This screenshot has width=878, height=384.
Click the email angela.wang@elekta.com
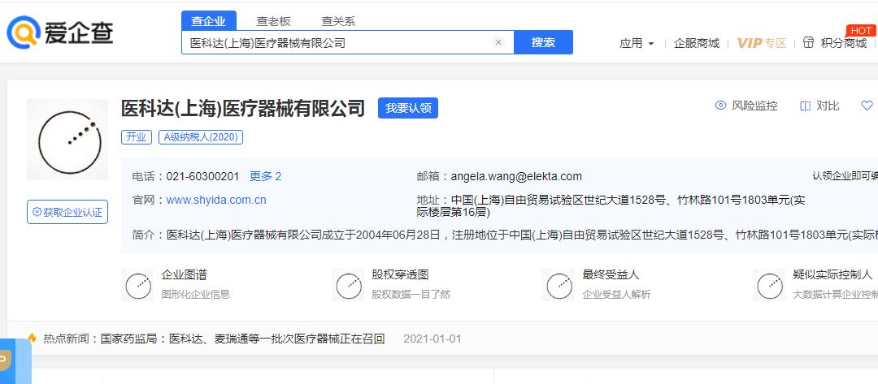pos(516,177)
